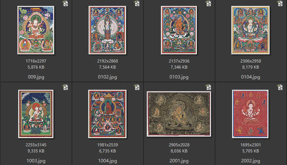
Task: Click the 2255x3145 dimensions text
Action: pos(36,145)
